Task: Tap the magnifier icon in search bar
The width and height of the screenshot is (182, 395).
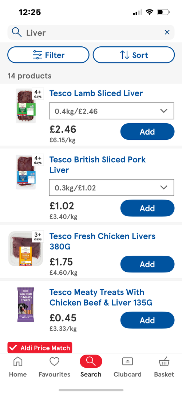Action: tap(17, 32)
